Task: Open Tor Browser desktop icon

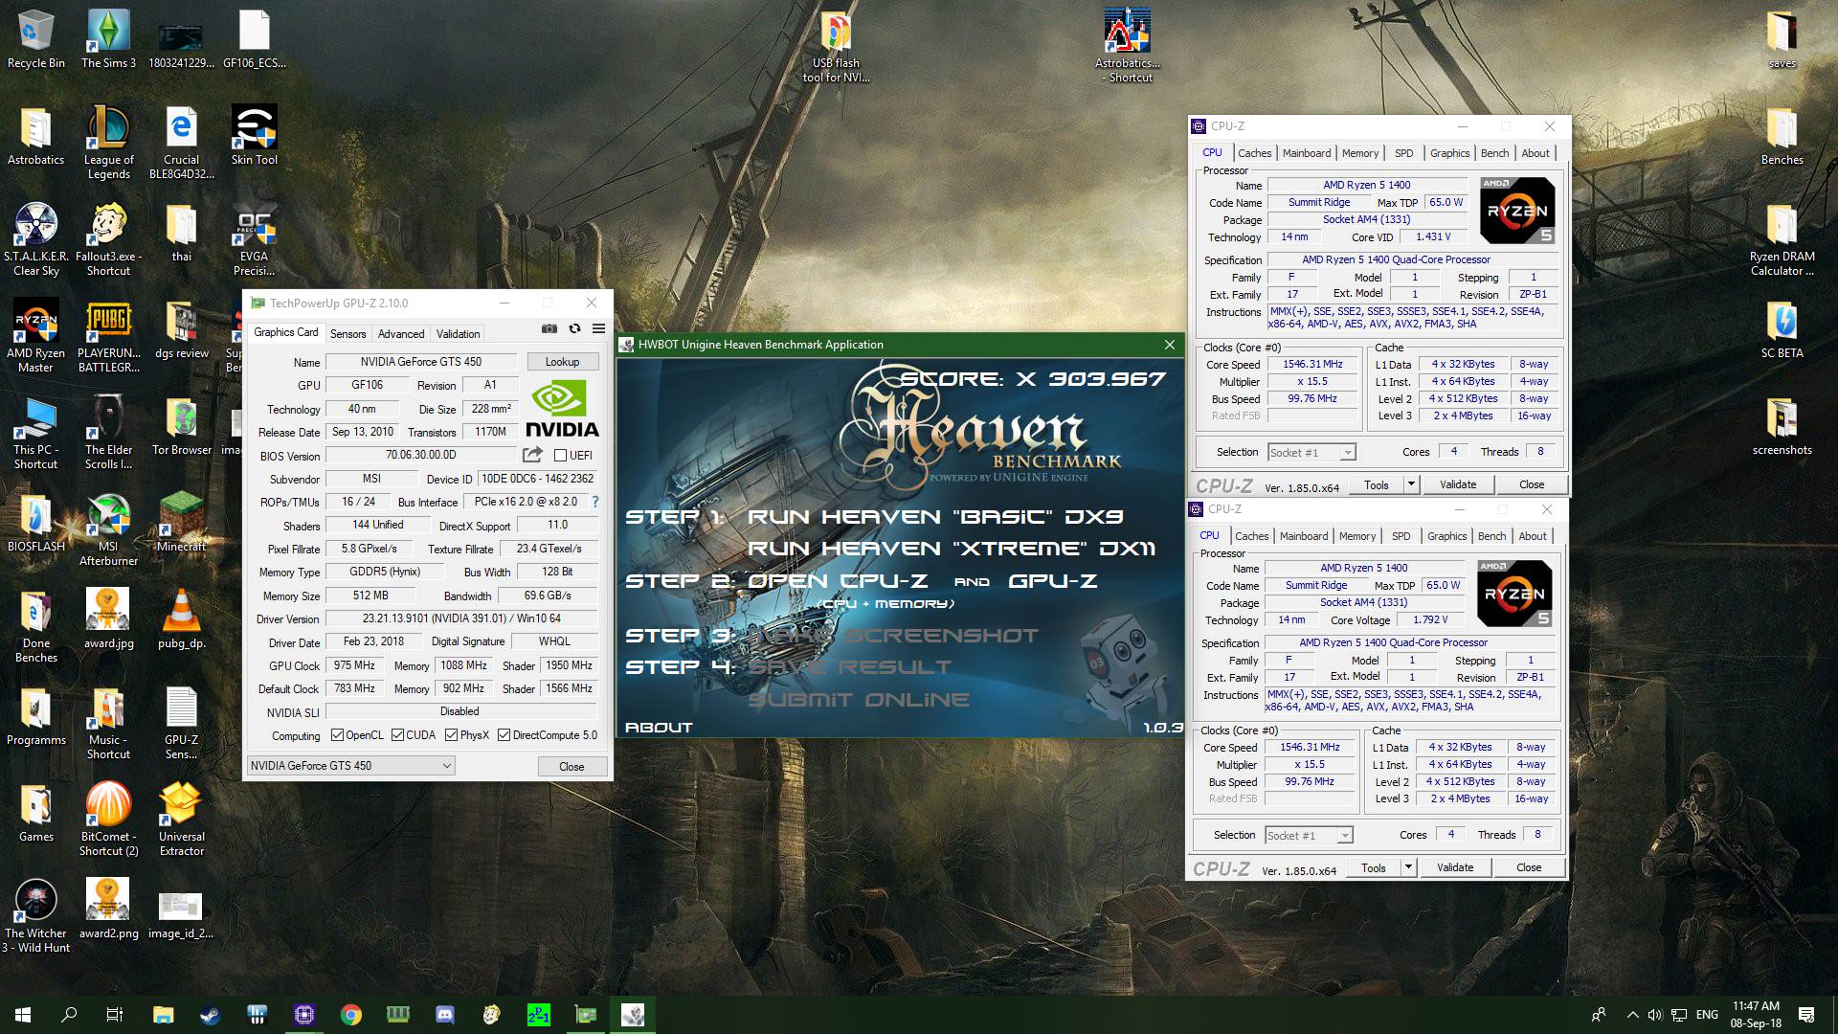Action: [181, 426]
